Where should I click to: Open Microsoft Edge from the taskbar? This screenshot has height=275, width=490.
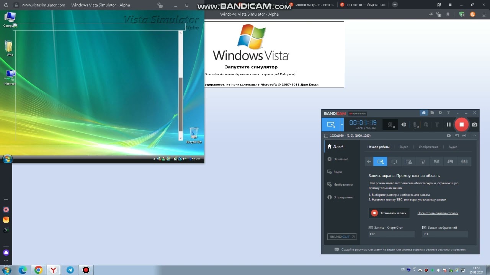click(23, 270)
